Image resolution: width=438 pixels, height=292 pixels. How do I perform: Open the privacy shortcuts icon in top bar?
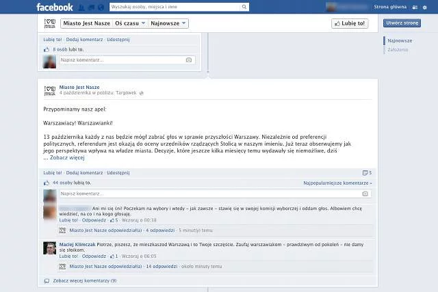click(x=415, y=8)
